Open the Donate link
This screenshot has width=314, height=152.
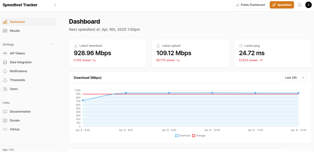[x=29, y=120]
